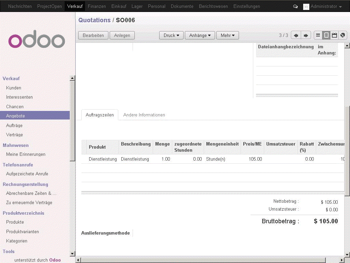Click the Anlegen button
Viewport: 350px width, 263px height.
point(122,35)
